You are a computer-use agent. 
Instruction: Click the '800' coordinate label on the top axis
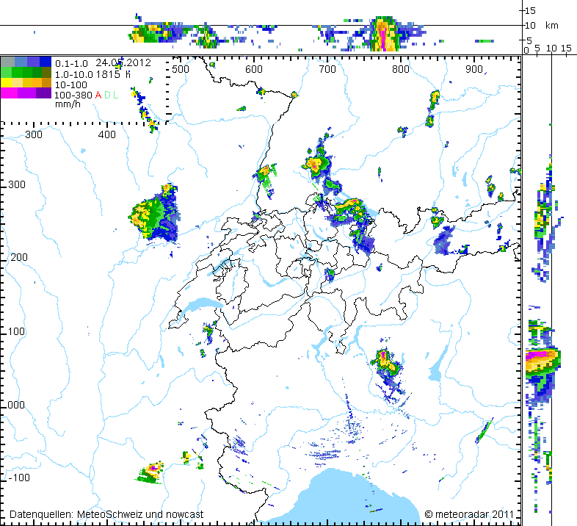(x=400, y=69)
